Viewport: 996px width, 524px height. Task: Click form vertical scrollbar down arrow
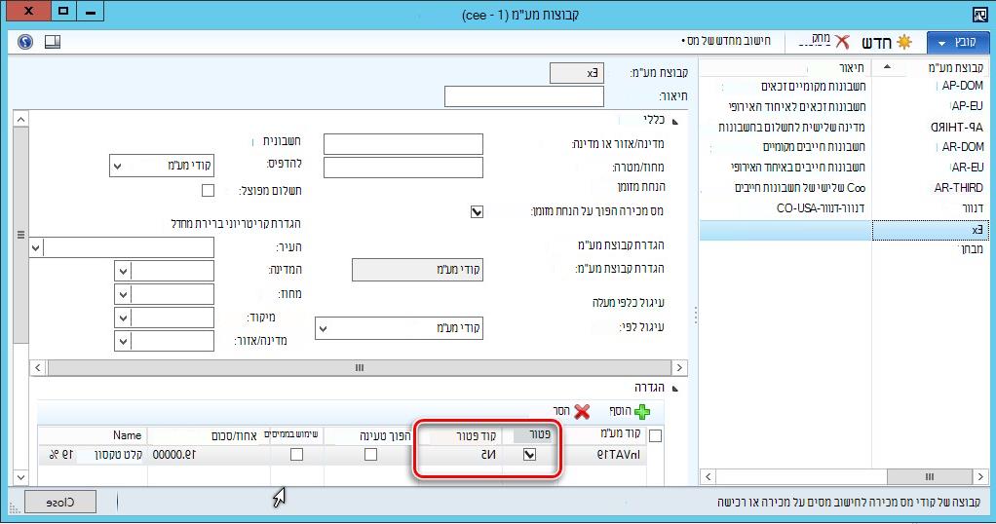click(21, 477)
